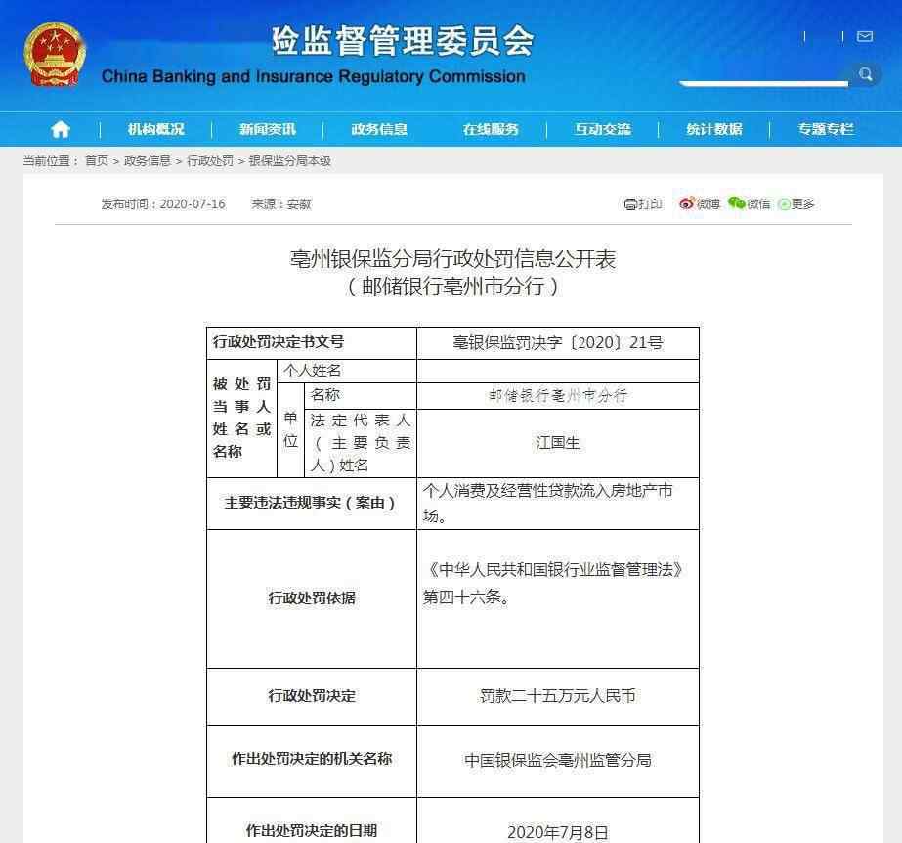Click the name 江国生 in table
This screenshot has height=843, width=902.
(557, 443)
